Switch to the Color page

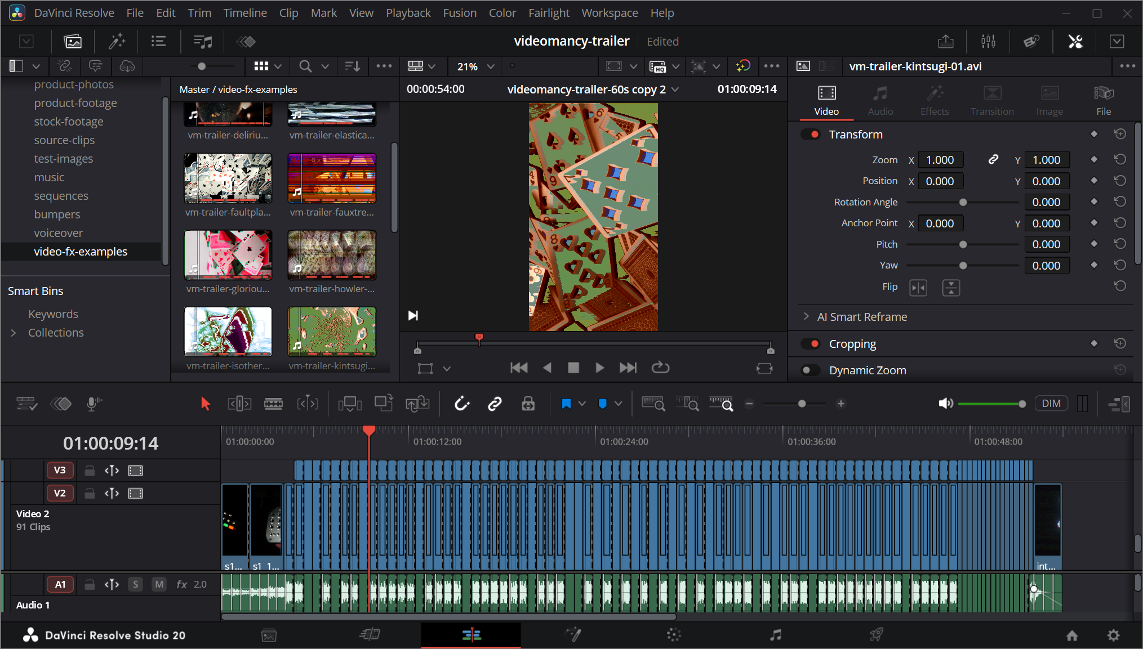[674, 635]
